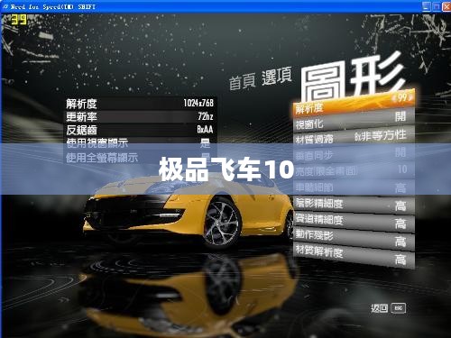Click the yellow 39 FPS counter
This screenshot has width=451, height=338.
click(x=19, y=20)
